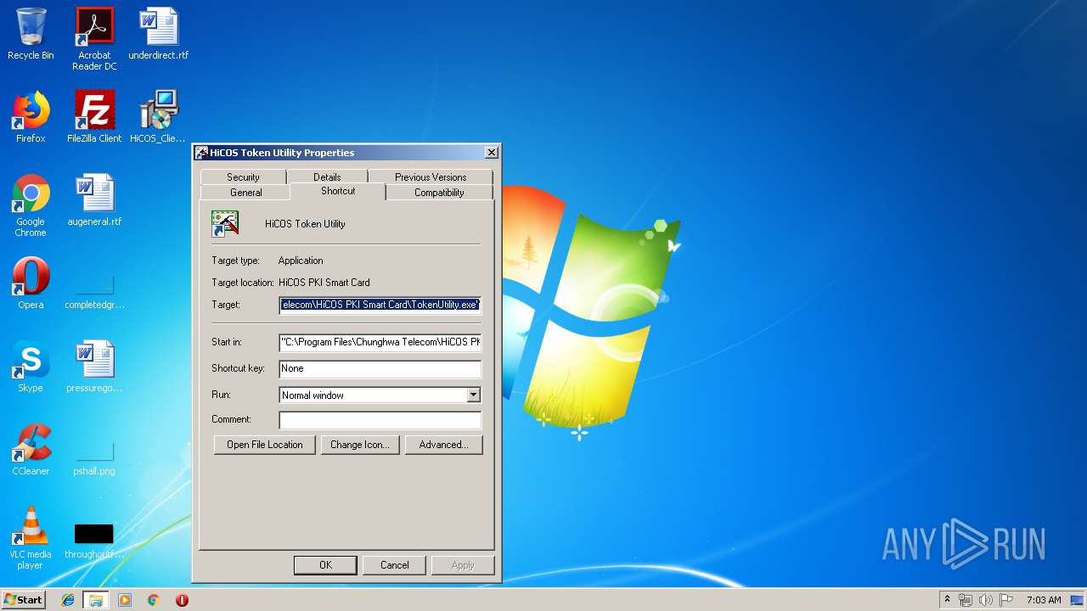Viewport: 1087px width, 611px height.
Task: Confirm the dialog with OK
Action: coord(325,565)
